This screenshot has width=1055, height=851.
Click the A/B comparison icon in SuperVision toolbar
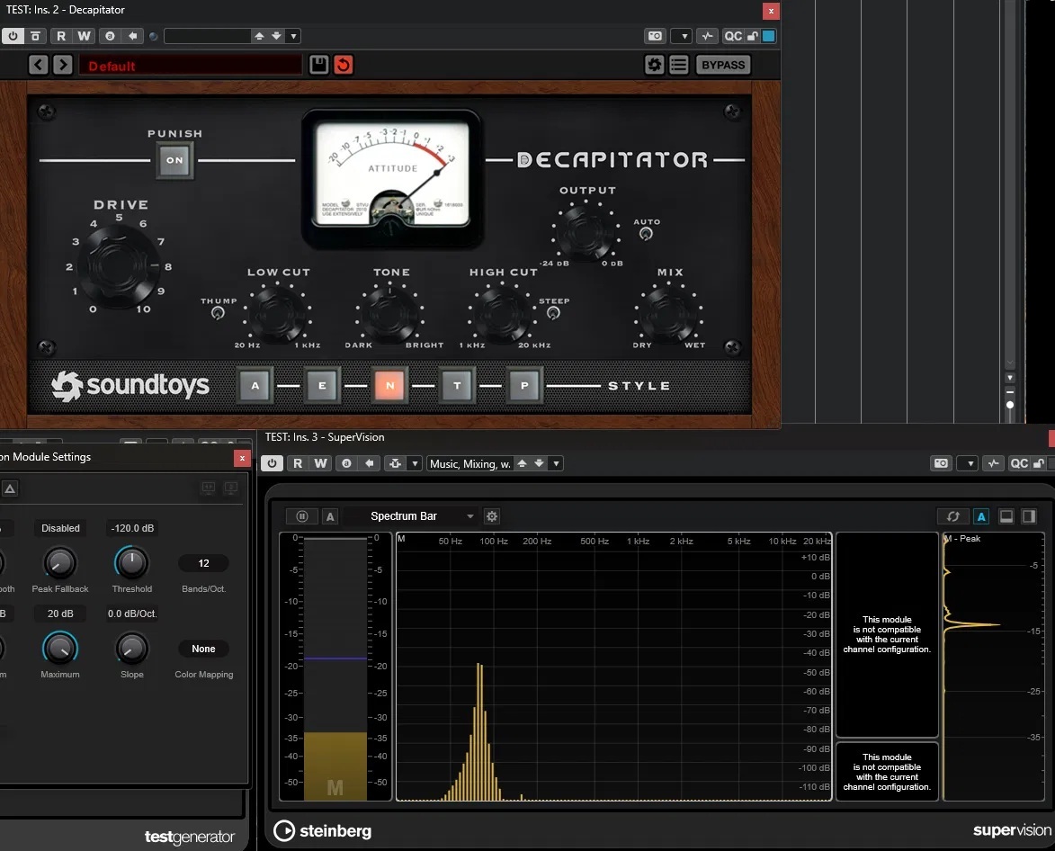(x=346, y=463)
